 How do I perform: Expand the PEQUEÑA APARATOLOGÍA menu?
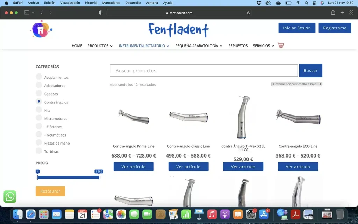pos(199,46)
